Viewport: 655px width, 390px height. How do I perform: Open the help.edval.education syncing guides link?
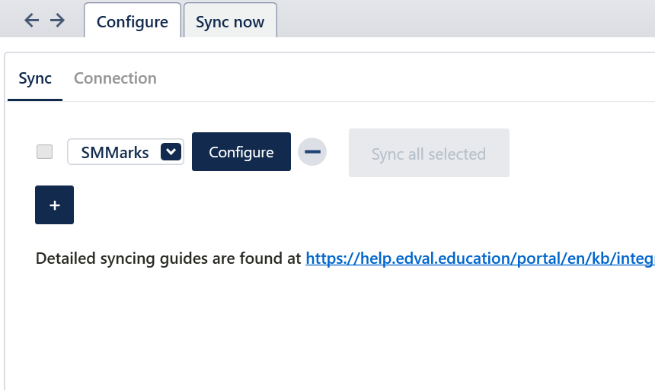pyautogui.click(x=480, y=258)
